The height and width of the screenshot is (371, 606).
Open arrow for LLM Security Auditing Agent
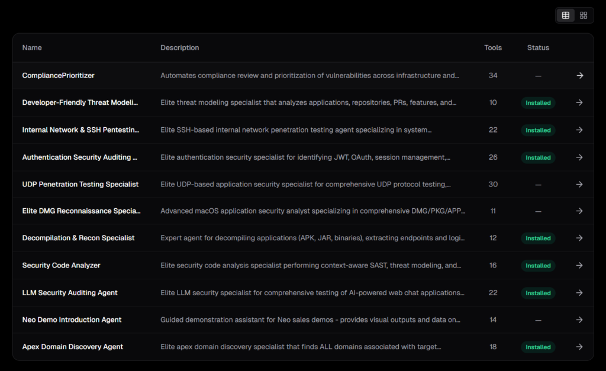point(579,293)
